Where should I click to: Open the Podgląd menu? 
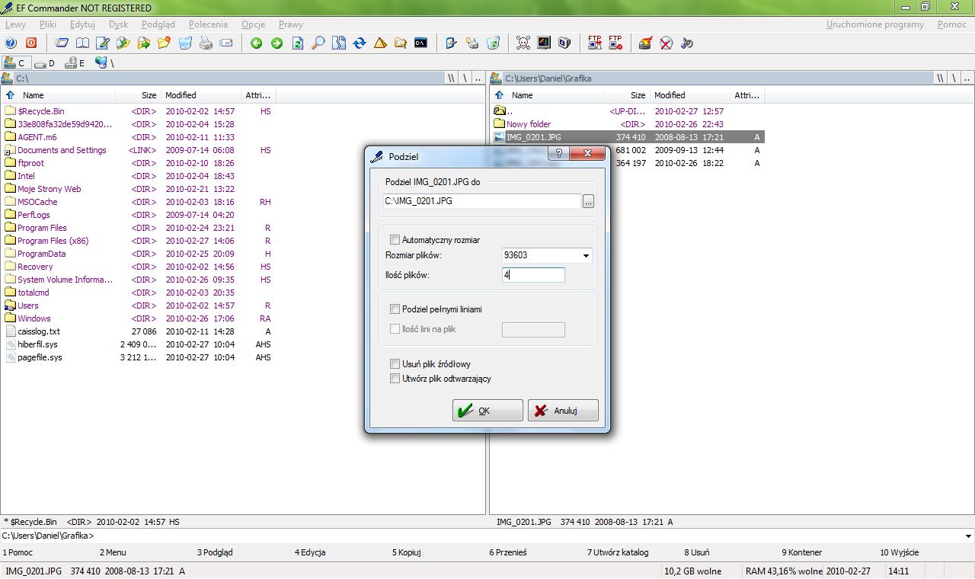pyautogui.click(x=158, y=24)
